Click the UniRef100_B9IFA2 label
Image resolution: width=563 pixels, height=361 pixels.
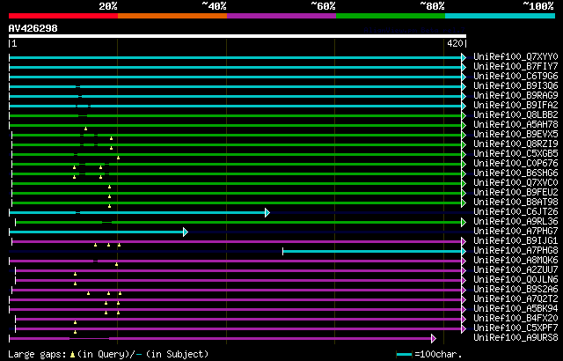515,106
